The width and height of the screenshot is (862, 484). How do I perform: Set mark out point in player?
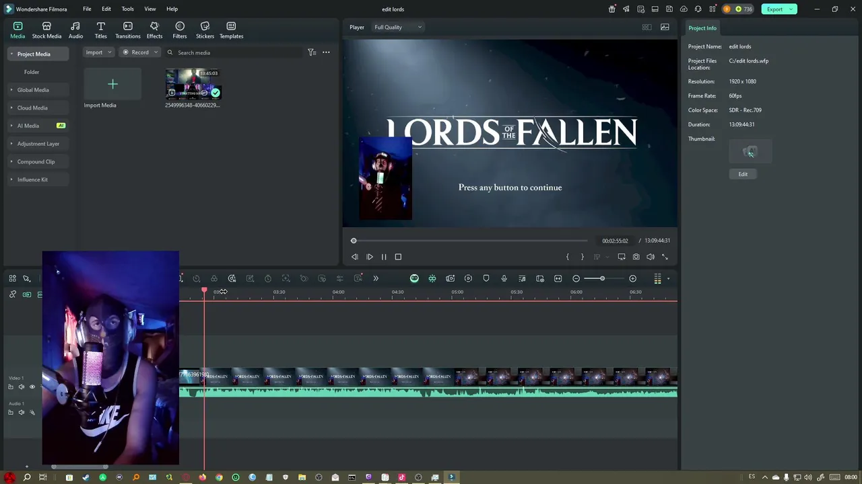click(583, 257)
